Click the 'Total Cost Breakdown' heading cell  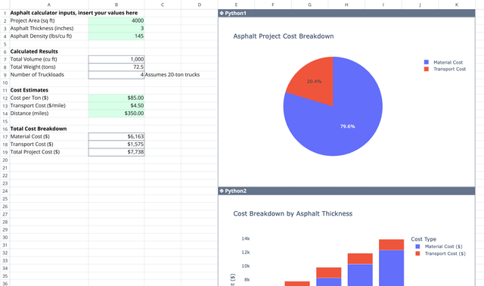49,129
